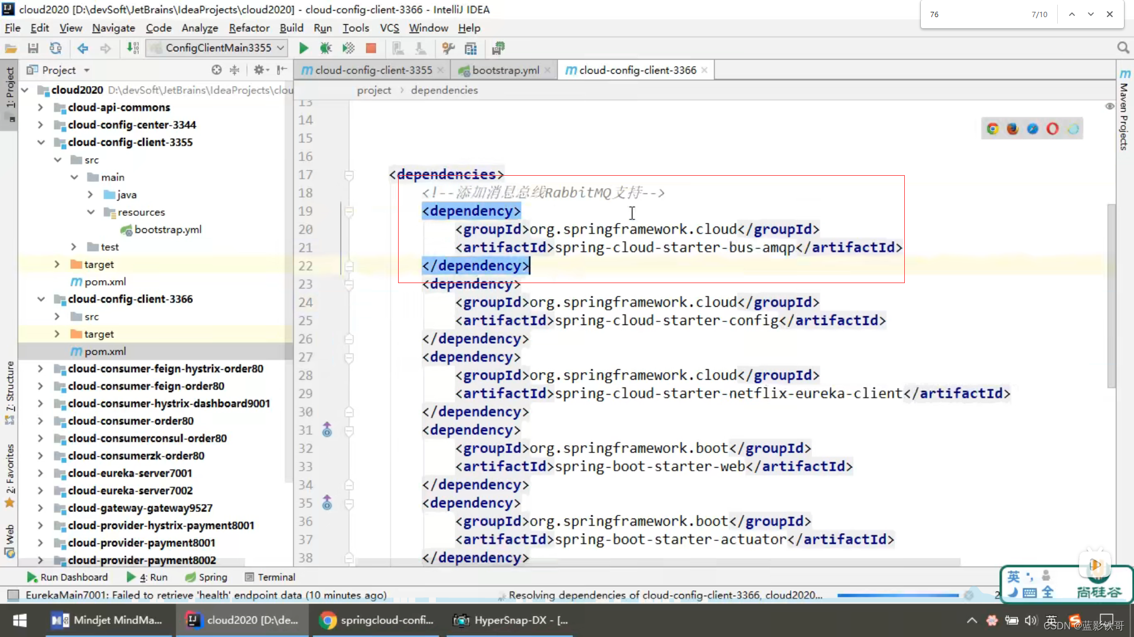Stop the running process with red square

371,48
